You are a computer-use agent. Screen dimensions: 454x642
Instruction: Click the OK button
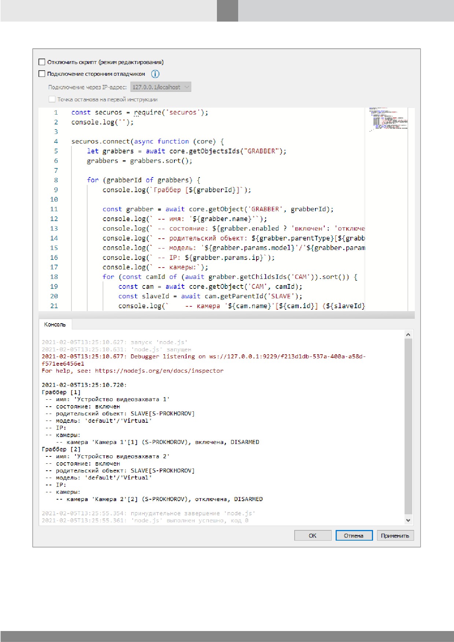pos(313,535)
